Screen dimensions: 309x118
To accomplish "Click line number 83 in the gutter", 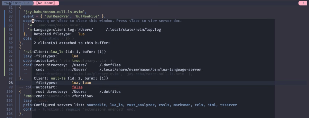I will pyautogui.click(x=11, y=16).
